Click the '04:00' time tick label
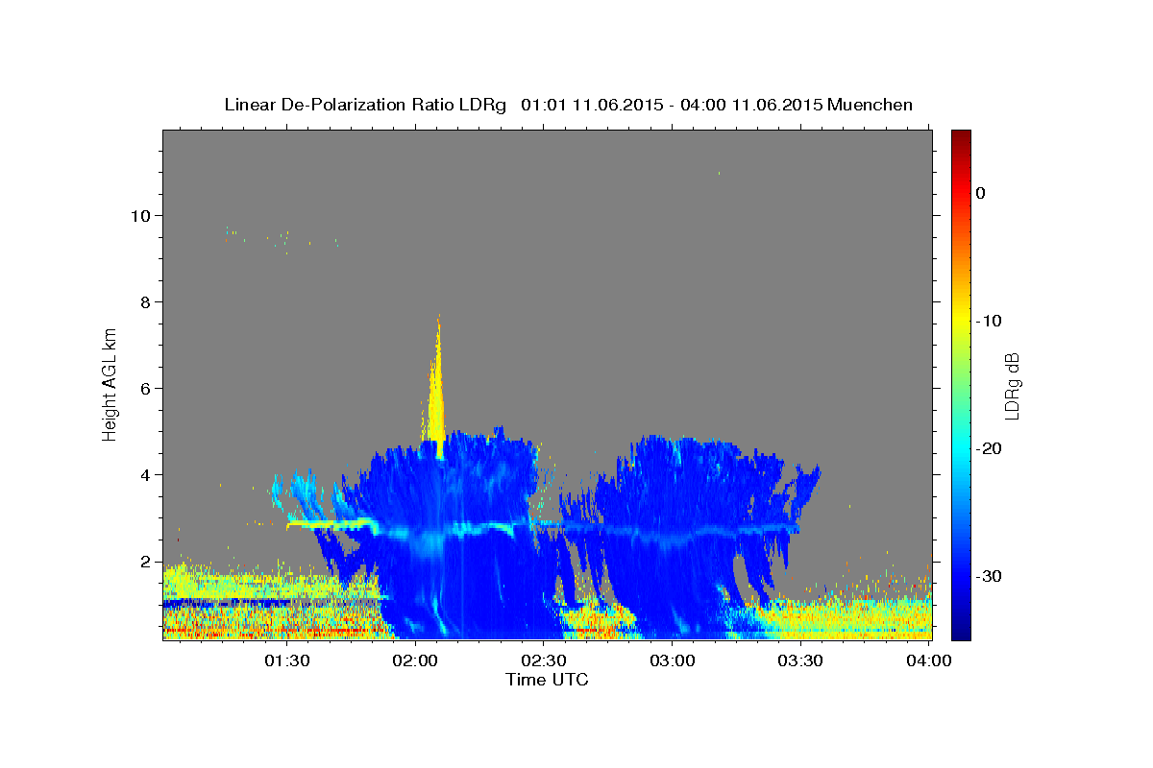Image resolution: width=1153 pixels, height=768 pixels. click(x=929, y=660)
